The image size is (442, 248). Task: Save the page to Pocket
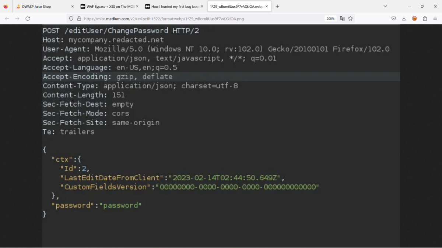tap(393, 18)
